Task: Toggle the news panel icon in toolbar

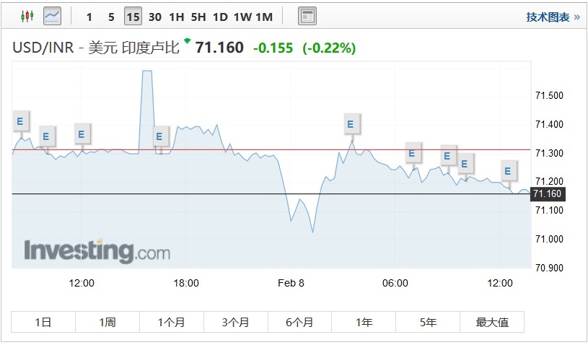Action: click(x=307, y=16)
